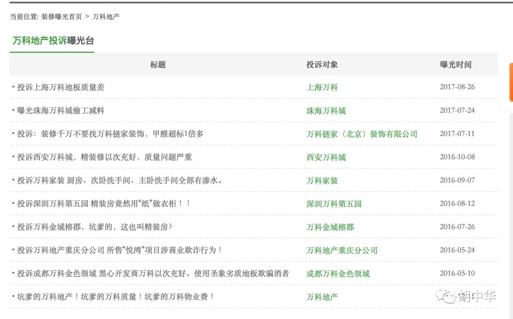Select the date 2016-10-08
The width and height of the screenshot is (513, 319).
pos(457,157)
